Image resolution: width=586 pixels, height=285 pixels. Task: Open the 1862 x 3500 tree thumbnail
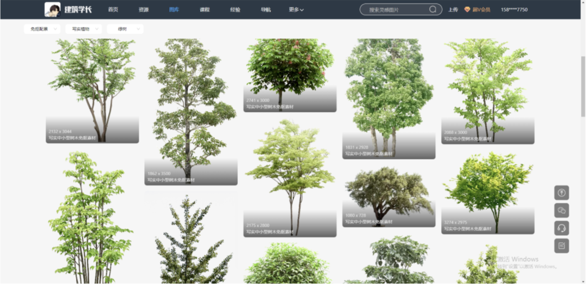point(191,112)
